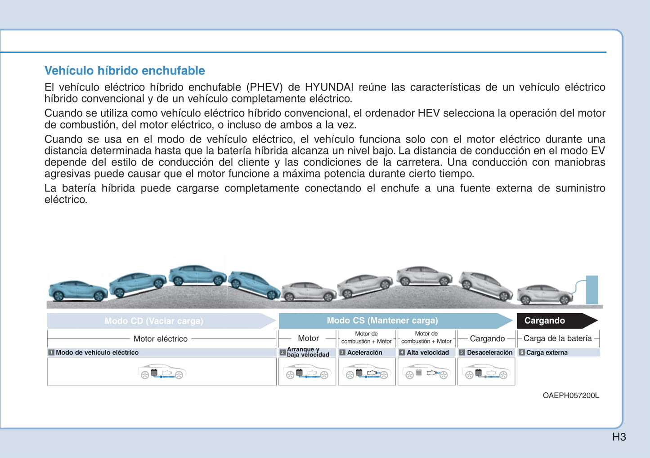Click the grey car plugged into the charger
Image resolution: width=650 pixels, height=458 pixels.
pyautogui.click(x=544, y=294)
